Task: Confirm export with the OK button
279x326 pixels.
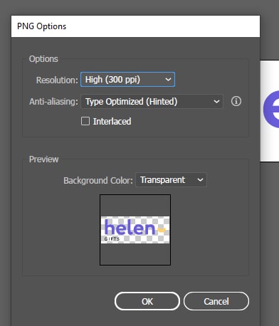Action: click(147, 301)
